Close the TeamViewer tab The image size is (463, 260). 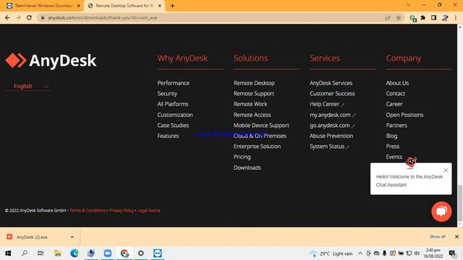coord(79,6)
